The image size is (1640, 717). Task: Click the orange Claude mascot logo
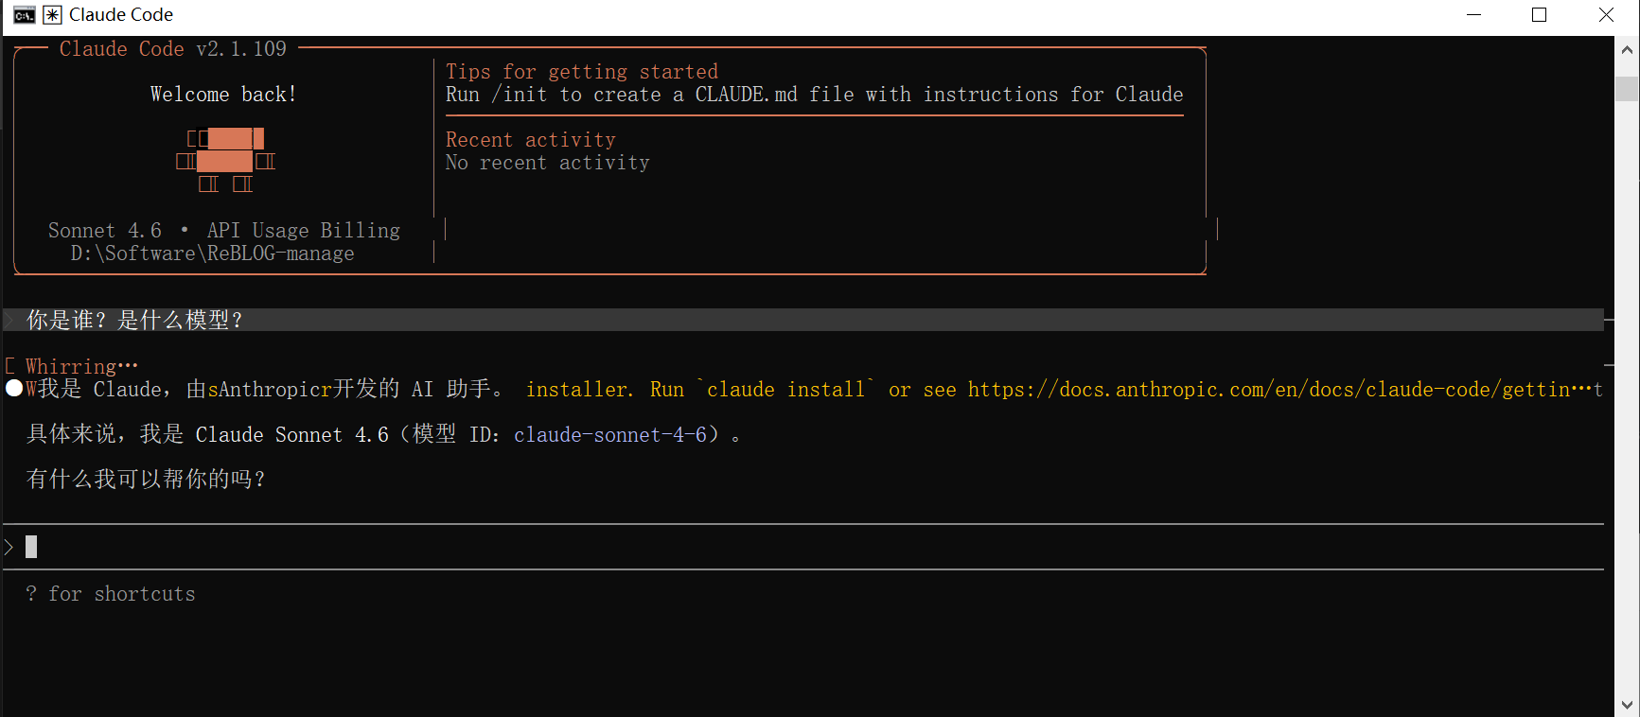coord(225,161)
